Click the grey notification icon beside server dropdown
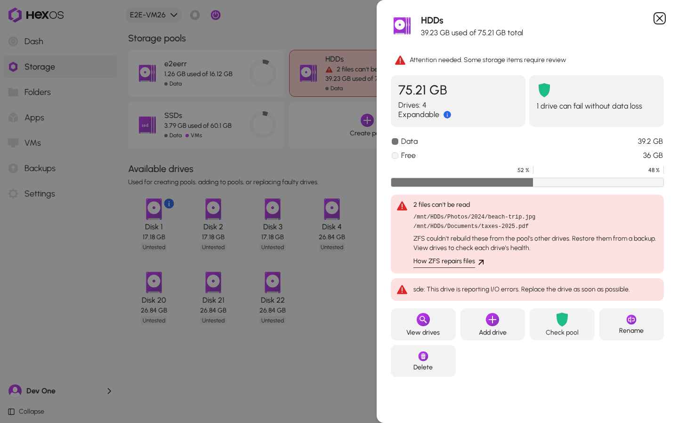The height and width of the screenshot is (423, 678). tap(195, 15)
